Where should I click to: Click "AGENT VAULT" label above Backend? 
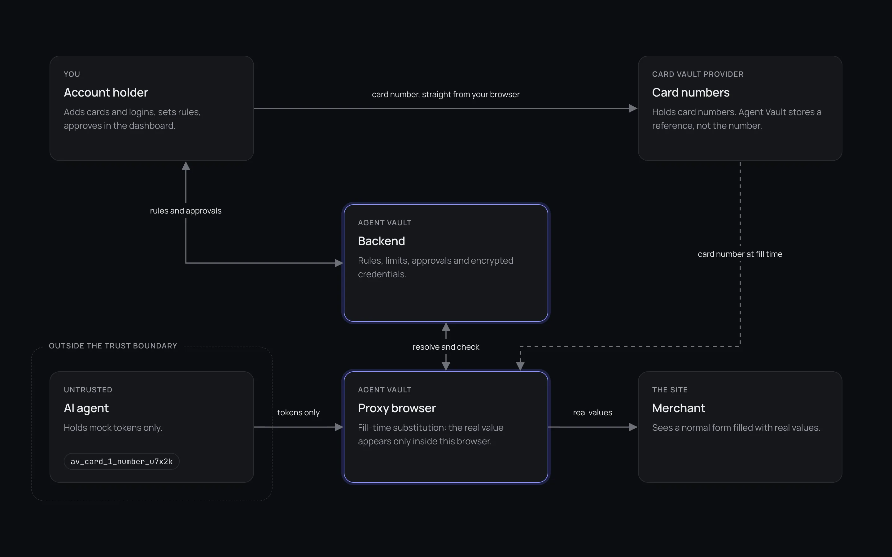384,223
